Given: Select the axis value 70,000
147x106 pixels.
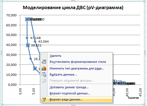Looking at the screenshot, I should coord(11,15).
